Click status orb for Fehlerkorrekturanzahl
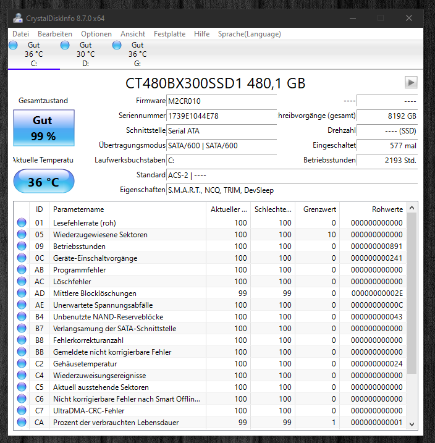The image size is (435, 443). pyautogui.click(x=22, y=340)
